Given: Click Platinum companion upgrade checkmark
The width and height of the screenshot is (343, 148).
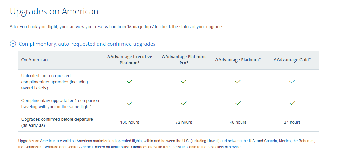Looking at the screenshot, I should (x=238, y=103).
